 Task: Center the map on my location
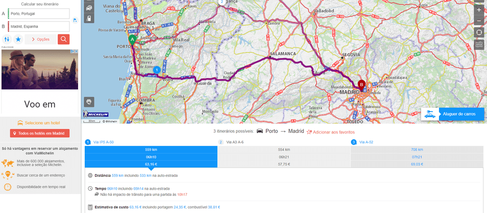(478, 32)
